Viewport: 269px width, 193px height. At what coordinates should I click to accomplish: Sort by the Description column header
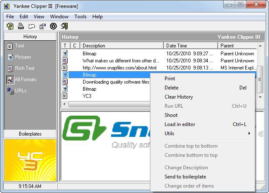click(122, 46)
